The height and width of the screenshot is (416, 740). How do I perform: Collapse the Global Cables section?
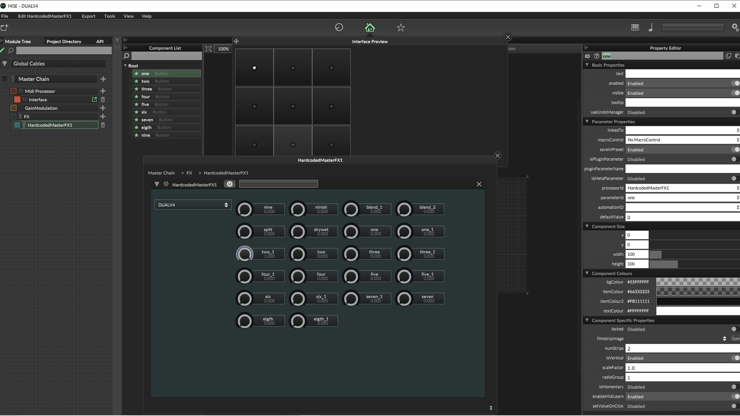(5, 64)
